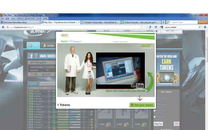This screenshot has width=208, height=130.
Task: Select the 80 Tokens radio option
Action: [155, 117]
